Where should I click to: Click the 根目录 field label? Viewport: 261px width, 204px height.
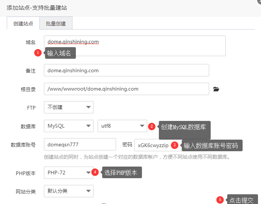(28, 89)
